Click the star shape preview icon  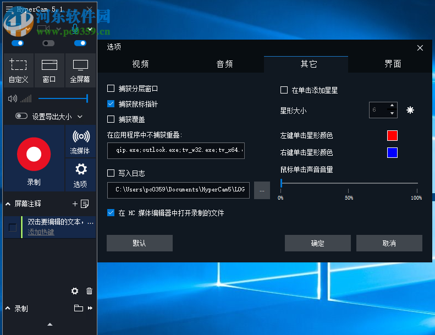pyautogui.click(x=410, y=110)
